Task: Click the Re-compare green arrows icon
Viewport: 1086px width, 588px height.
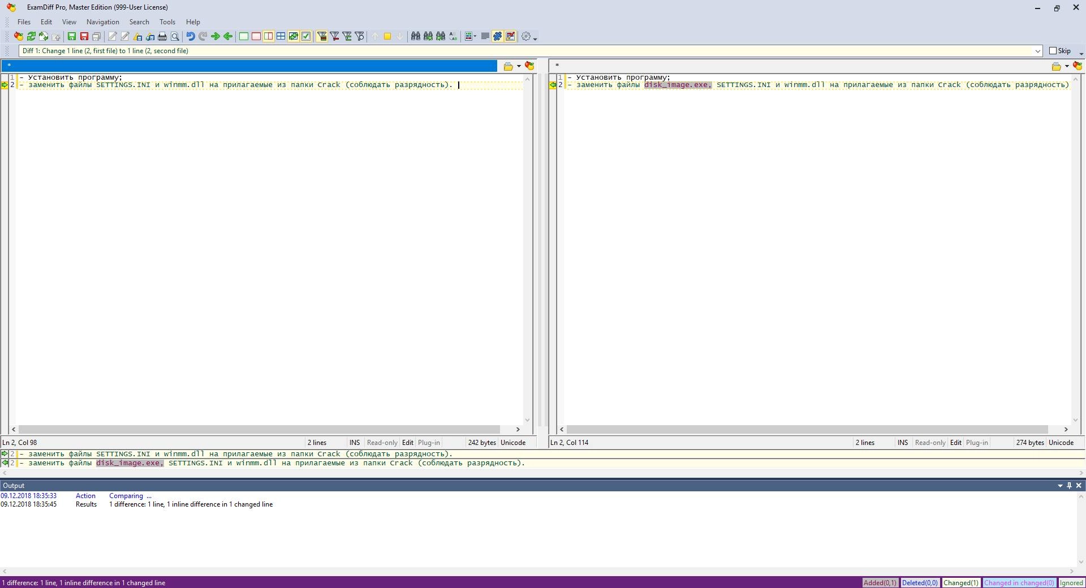Action: click(31, 36)
